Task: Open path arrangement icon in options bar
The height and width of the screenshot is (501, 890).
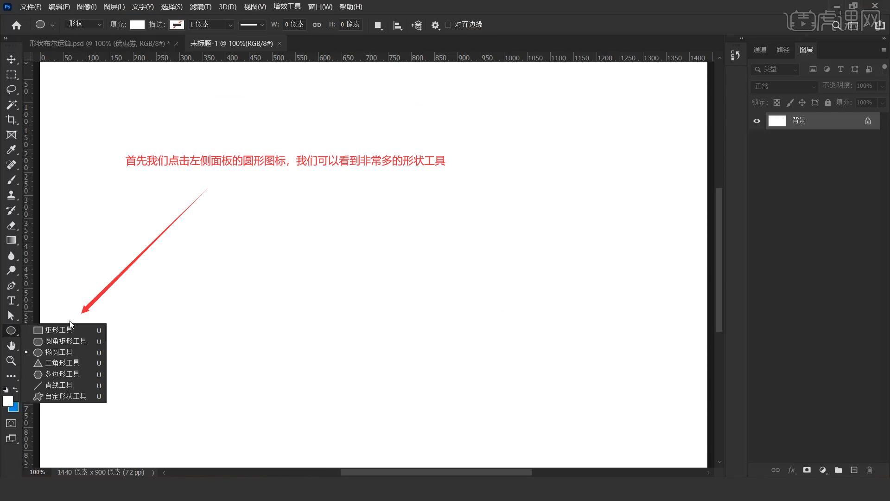Action: 417,26
